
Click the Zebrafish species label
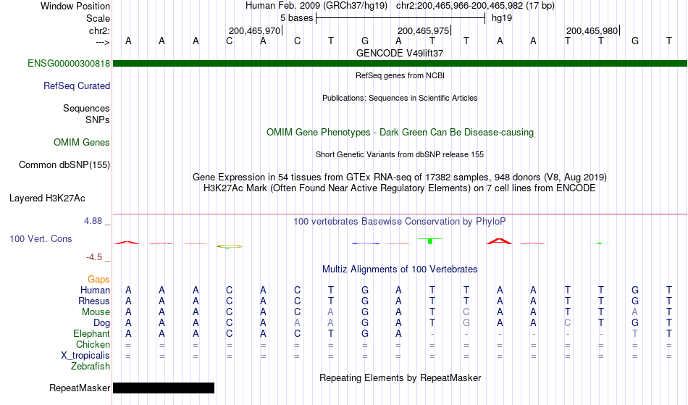(91, 366)
